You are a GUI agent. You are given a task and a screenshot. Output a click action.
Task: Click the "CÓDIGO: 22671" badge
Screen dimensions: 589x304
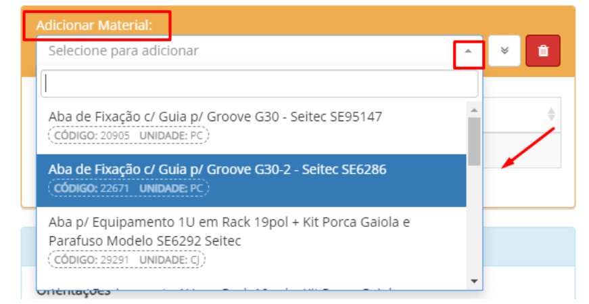(90, 188)
